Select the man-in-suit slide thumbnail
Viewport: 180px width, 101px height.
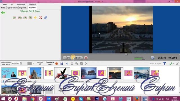(x=9, y=73)
